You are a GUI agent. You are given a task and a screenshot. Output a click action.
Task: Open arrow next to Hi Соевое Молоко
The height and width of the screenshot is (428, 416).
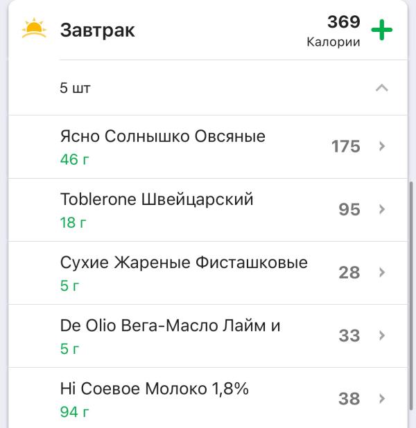pyautogui.click(x=382, y=398)
